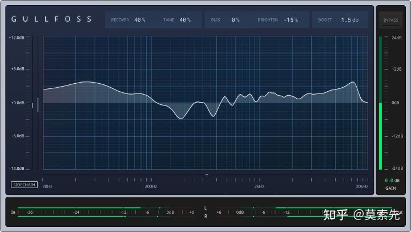Click the -24 input meter mark
This screenshot has width=411, height=232.
click(76, 212)
